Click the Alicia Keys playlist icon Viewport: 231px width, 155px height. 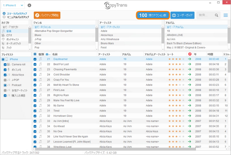[8, 75]
